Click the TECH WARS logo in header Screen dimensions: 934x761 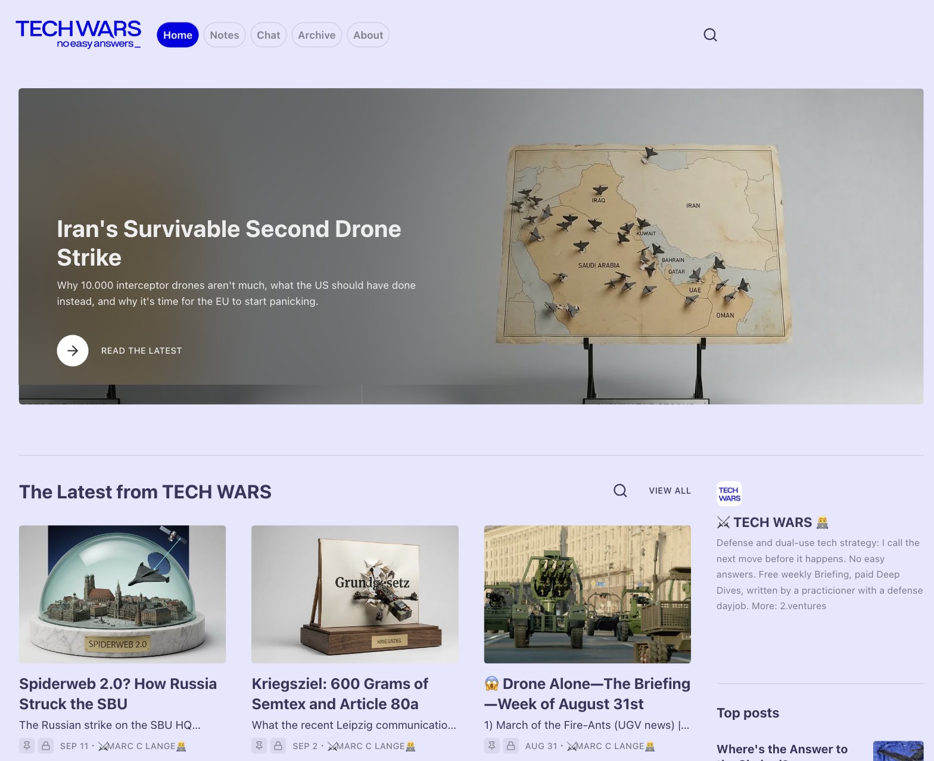(79, 34)
